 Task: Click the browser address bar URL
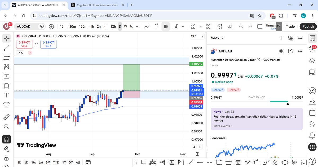click(96, 16)
